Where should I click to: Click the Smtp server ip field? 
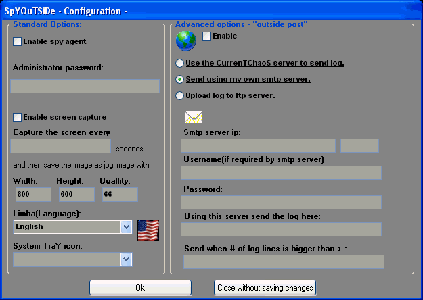pyautogui.click(x=258, y=146)
